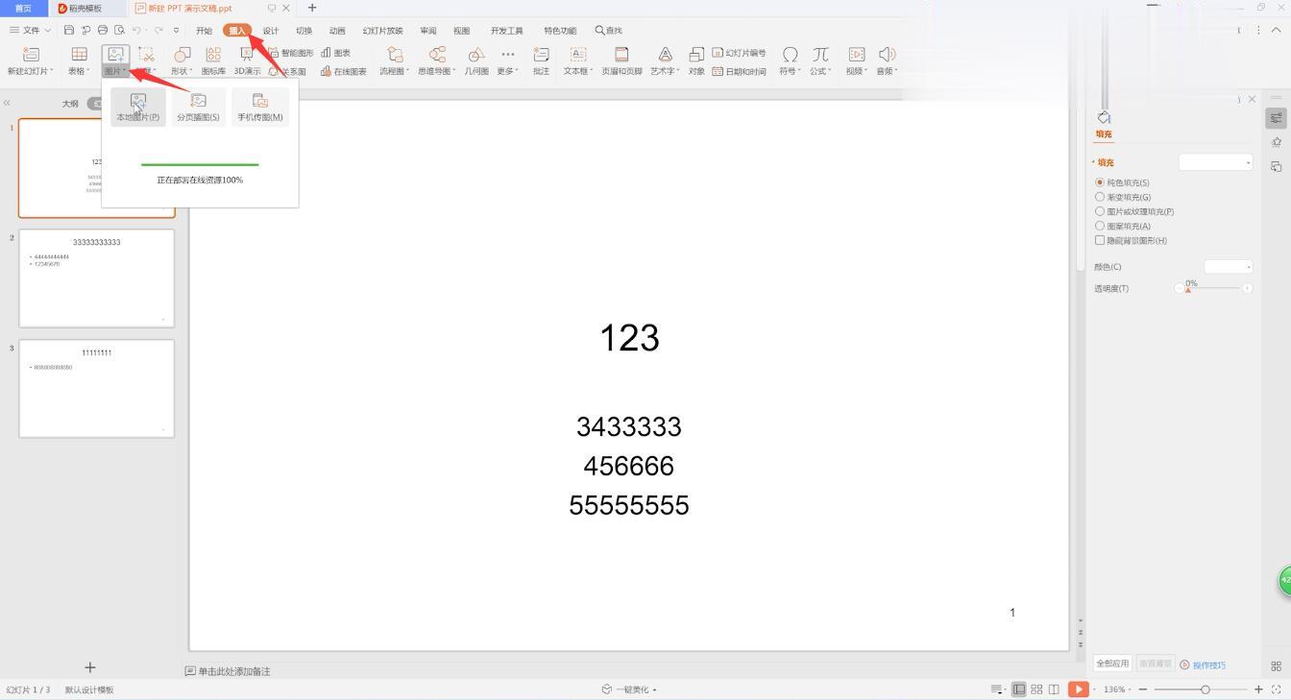Open the quick access toolbar customize arrow
The height and width of the screenshot is (700, 1291).
176,30
